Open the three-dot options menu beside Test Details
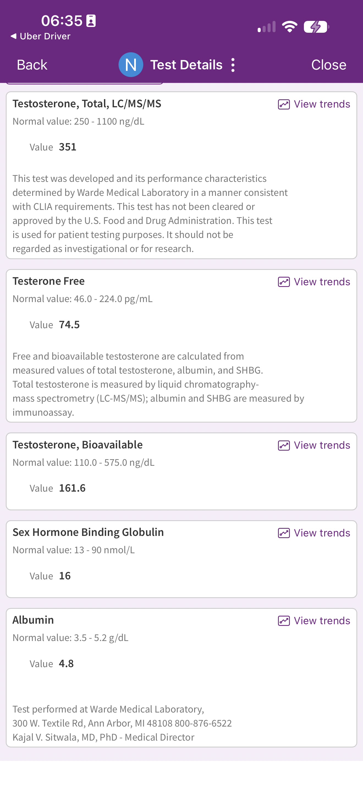 (x=233, y=65)
